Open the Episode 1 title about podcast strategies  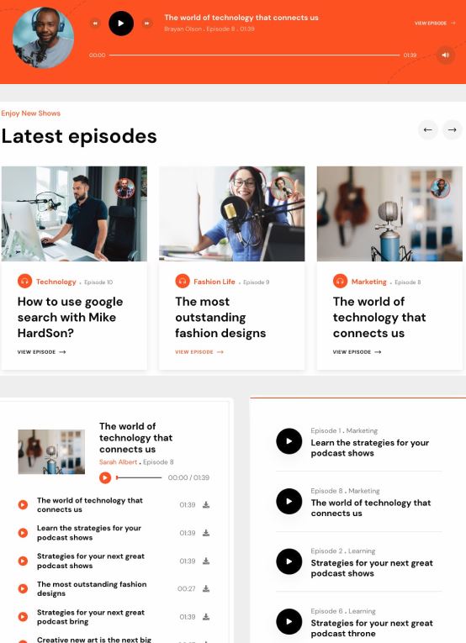pos(370,448)
